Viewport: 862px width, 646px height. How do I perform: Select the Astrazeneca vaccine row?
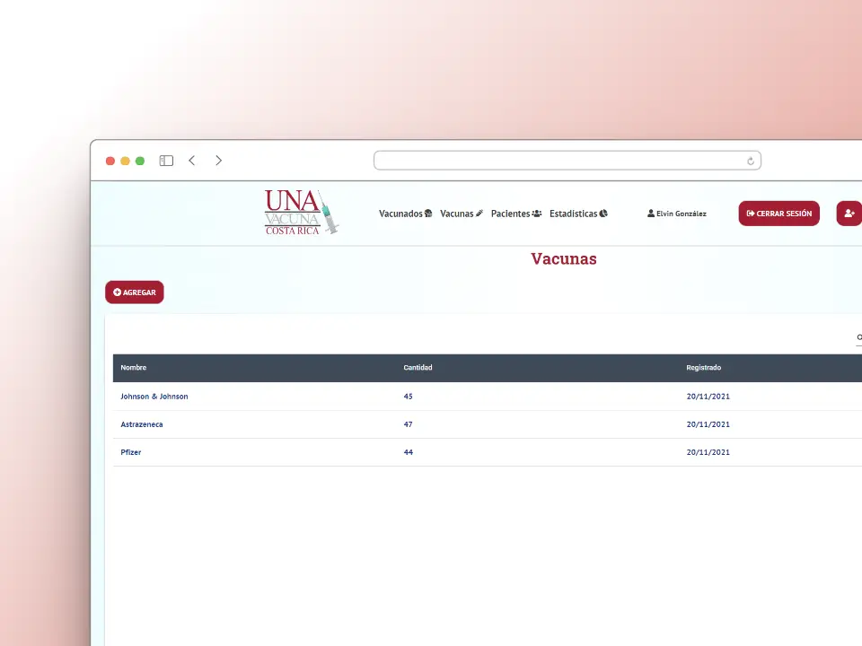click(x=142, y=424)
